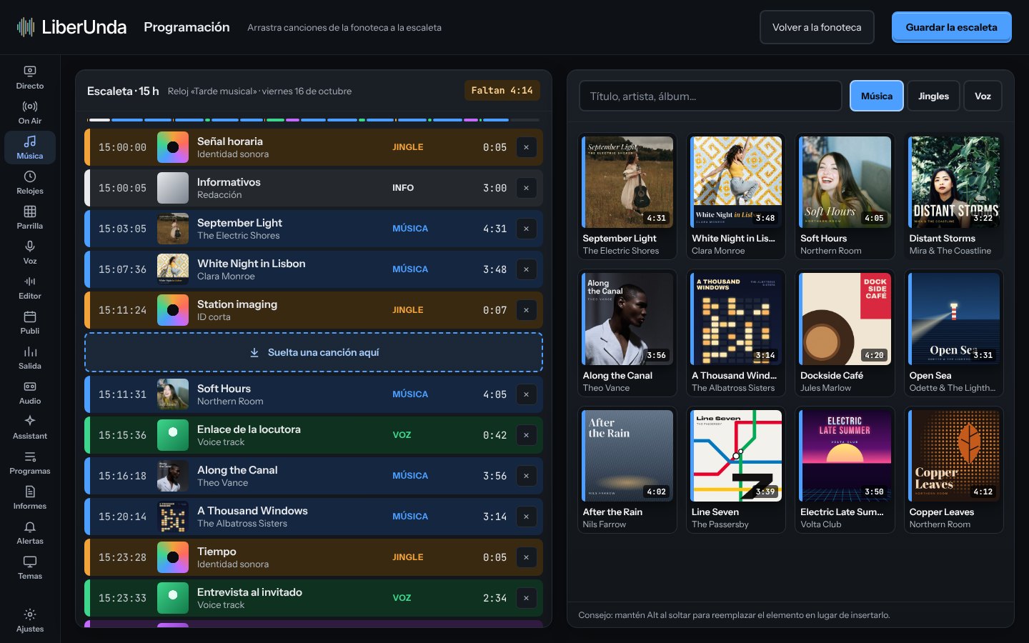
Task: Click Volver a la fonoteca button
Action: click(817, 27)
